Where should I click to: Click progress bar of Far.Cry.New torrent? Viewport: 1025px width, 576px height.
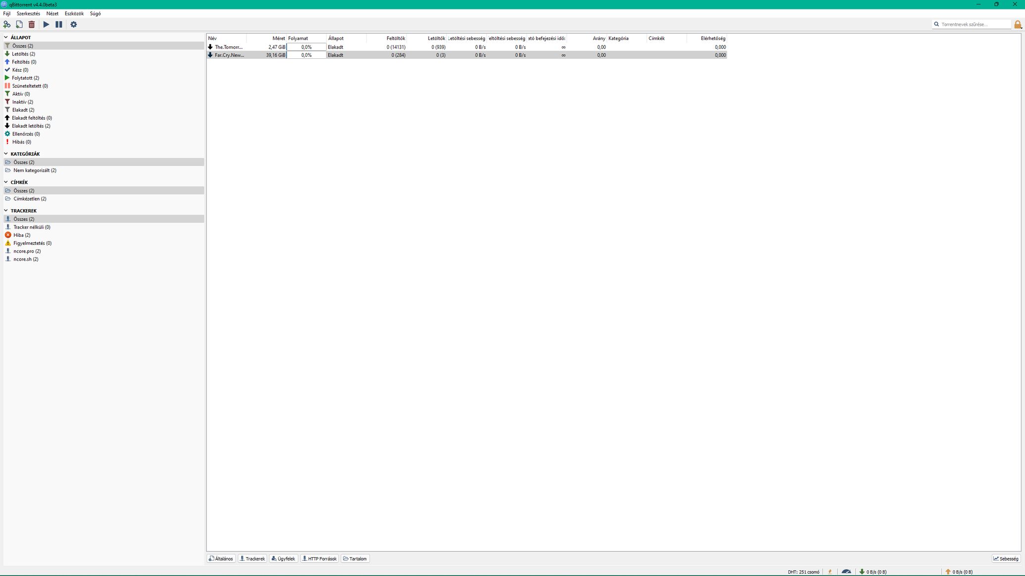pyautogui.click(x=306, y=55)
